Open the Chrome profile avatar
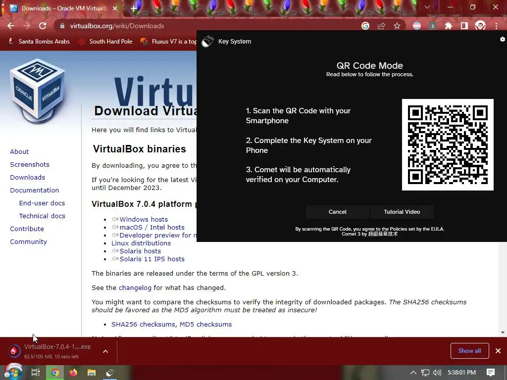The image size is (507, 380). [x=480, y=26]
